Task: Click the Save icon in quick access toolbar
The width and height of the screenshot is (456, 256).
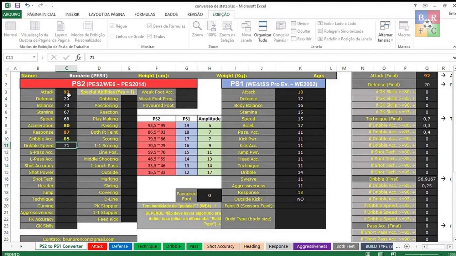Action: click(x=17, y=6)
